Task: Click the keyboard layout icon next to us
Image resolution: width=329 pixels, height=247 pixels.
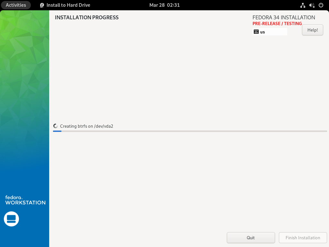Action: pos(256,32)
